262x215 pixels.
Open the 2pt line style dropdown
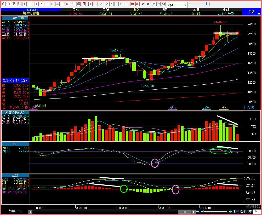pyautogui.click(x=177, y=5)
